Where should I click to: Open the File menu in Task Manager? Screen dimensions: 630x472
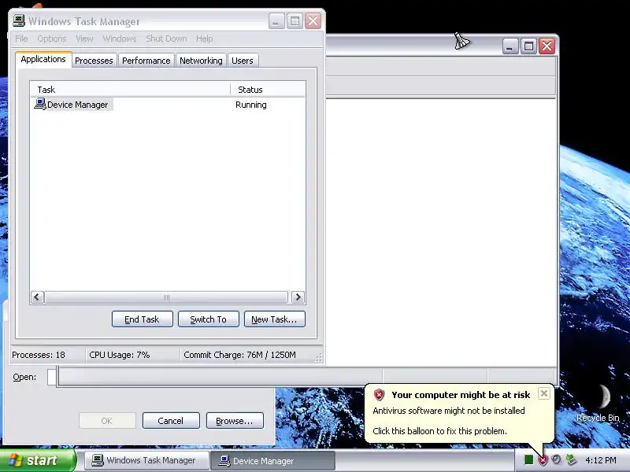[x=21, y=39]
